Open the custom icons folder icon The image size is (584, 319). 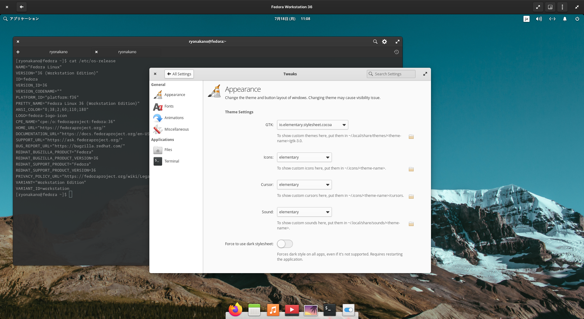411,169
